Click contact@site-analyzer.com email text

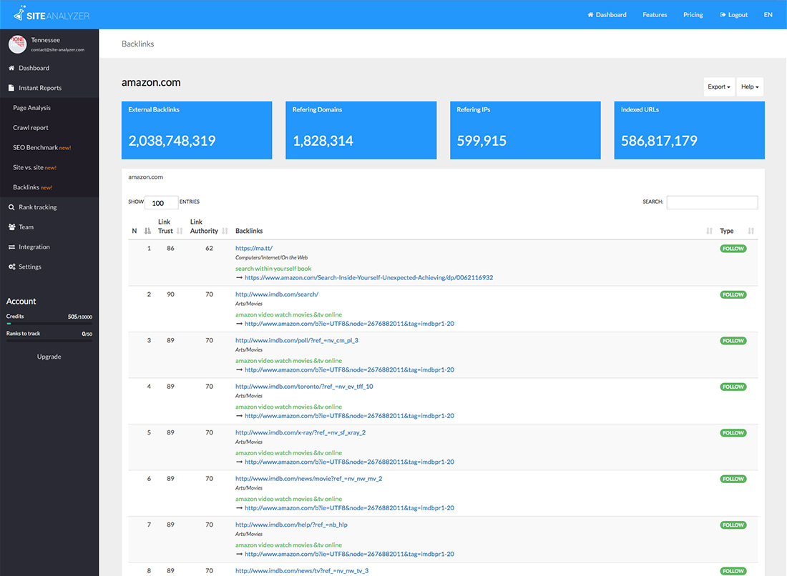coord(58,49)
